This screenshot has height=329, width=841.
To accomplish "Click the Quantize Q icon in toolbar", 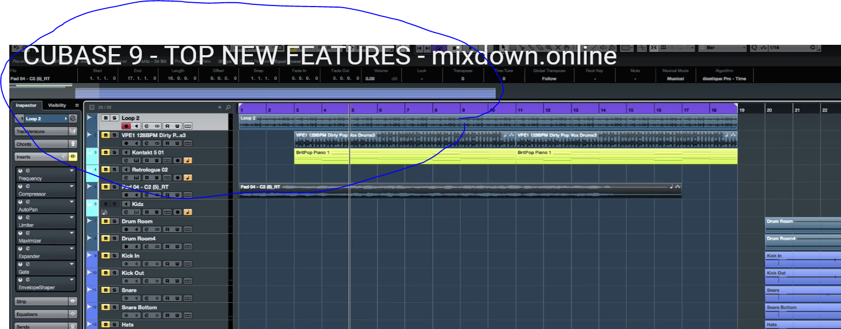I will click(x=754, y=48).
